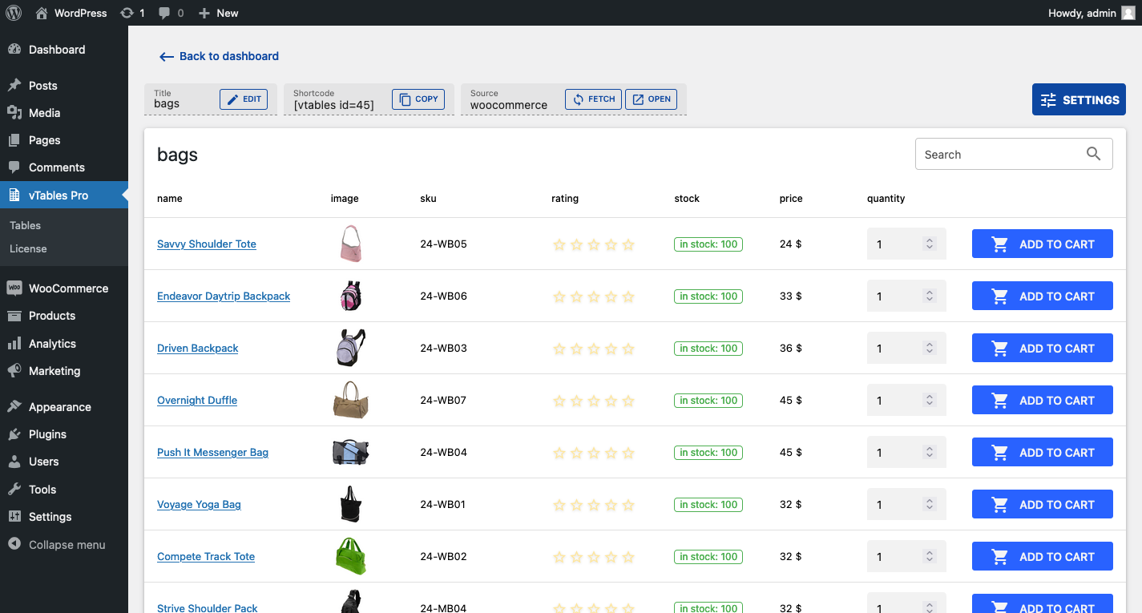The height and width of the screenshot is (613, 1142).
Task: Open the woocommerce source
Action: point(651,99)
